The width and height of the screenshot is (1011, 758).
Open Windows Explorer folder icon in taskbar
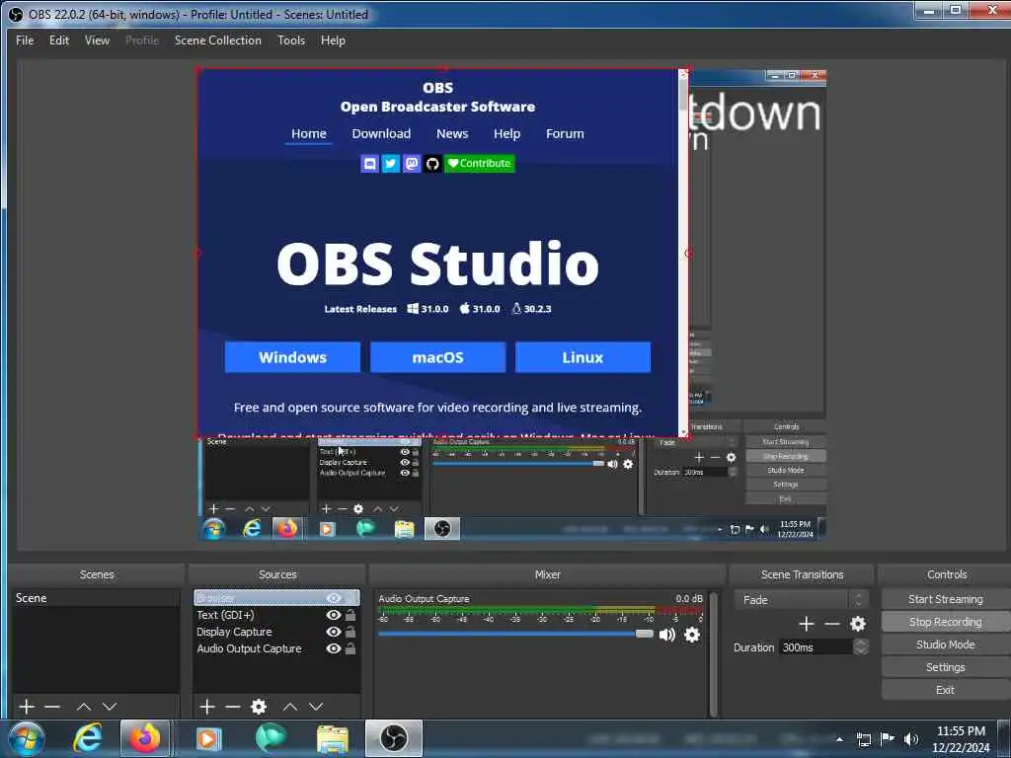pyautogui.click(x=333, y=738)
